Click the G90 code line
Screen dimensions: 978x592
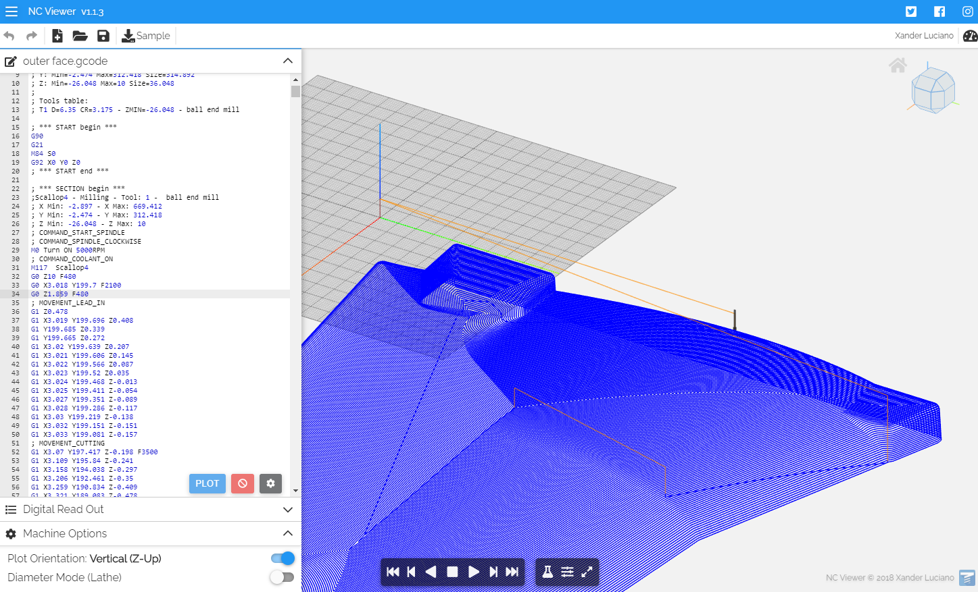36,136
